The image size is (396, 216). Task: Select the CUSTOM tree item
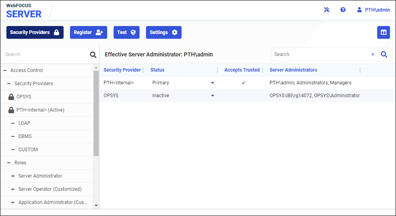(x=28, y=150)
